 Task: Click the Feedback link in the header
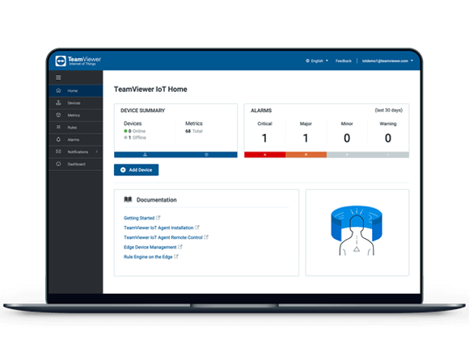coord(344,61)
